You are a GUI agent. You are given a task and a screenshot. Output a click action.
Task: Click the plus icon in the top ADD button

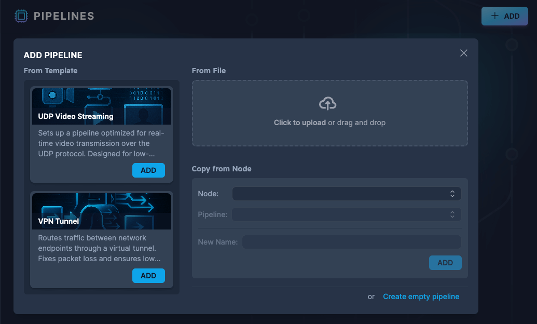click(x=494, y=16)
